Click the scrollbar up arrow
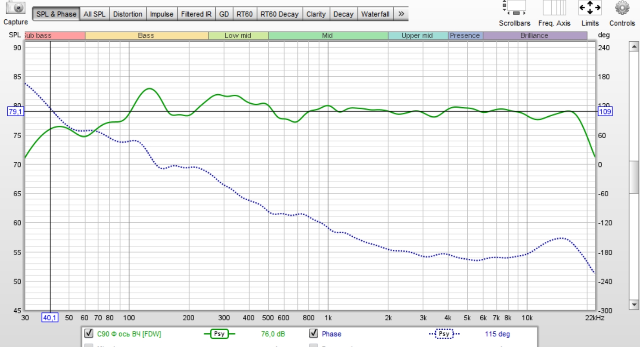 click(x=634, y=46)
